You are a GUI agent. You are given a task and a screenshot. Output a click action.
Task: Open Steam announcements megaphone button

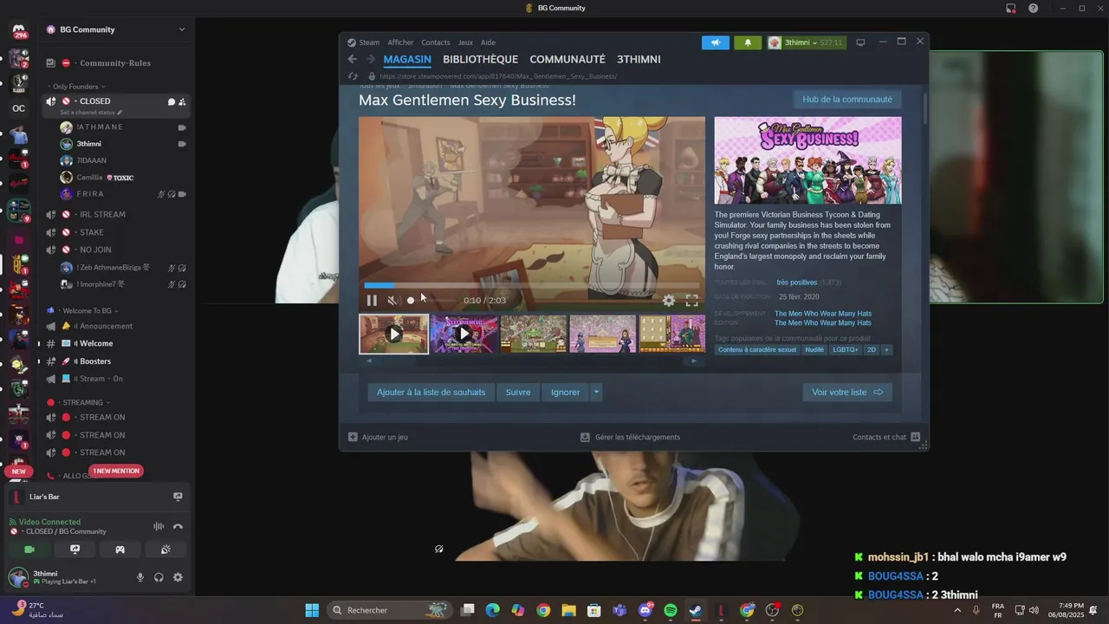pyautogui.click(x=716, y=42)
